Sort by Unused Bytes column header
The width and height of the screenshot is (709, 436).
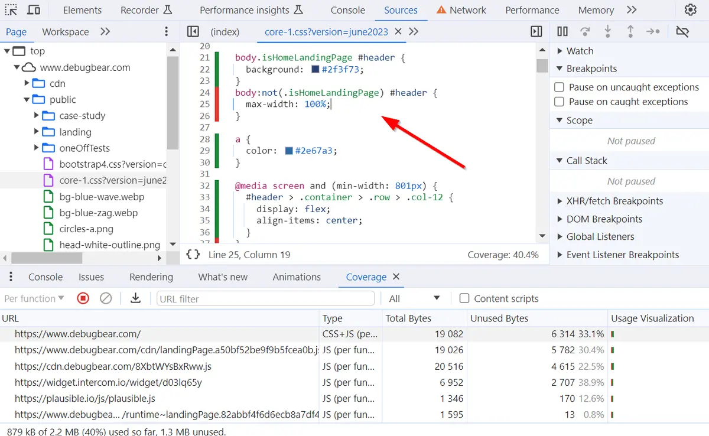pyautogui.click(x=538, y=318)
